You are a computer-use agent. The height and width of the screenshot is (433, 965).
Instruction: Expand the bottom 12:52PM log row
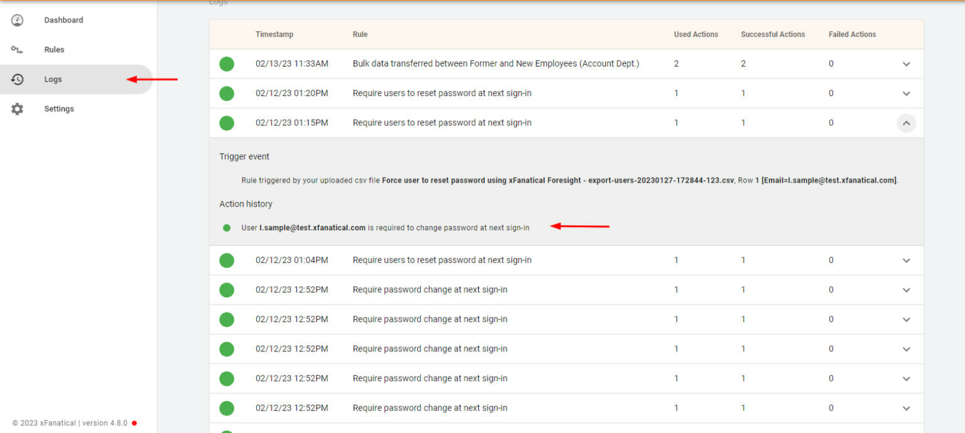tap(906, 407)
